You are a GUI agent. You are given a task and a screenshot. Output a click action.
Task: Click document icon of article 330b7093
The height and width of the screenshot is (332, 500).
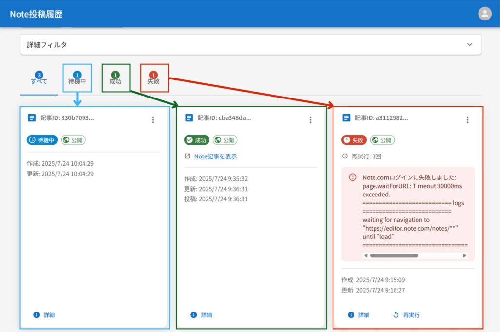pos(32,118)
